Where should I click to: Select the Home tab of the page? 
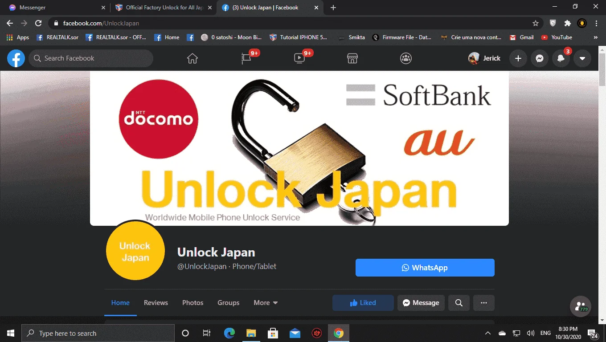point(120,303)
